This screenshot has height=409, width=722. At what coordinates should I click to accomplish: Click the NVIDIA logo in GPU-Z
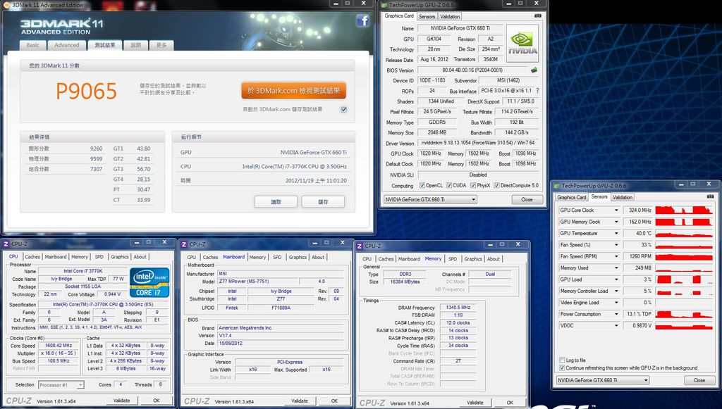pyautogui.click(x=522, y=43)
